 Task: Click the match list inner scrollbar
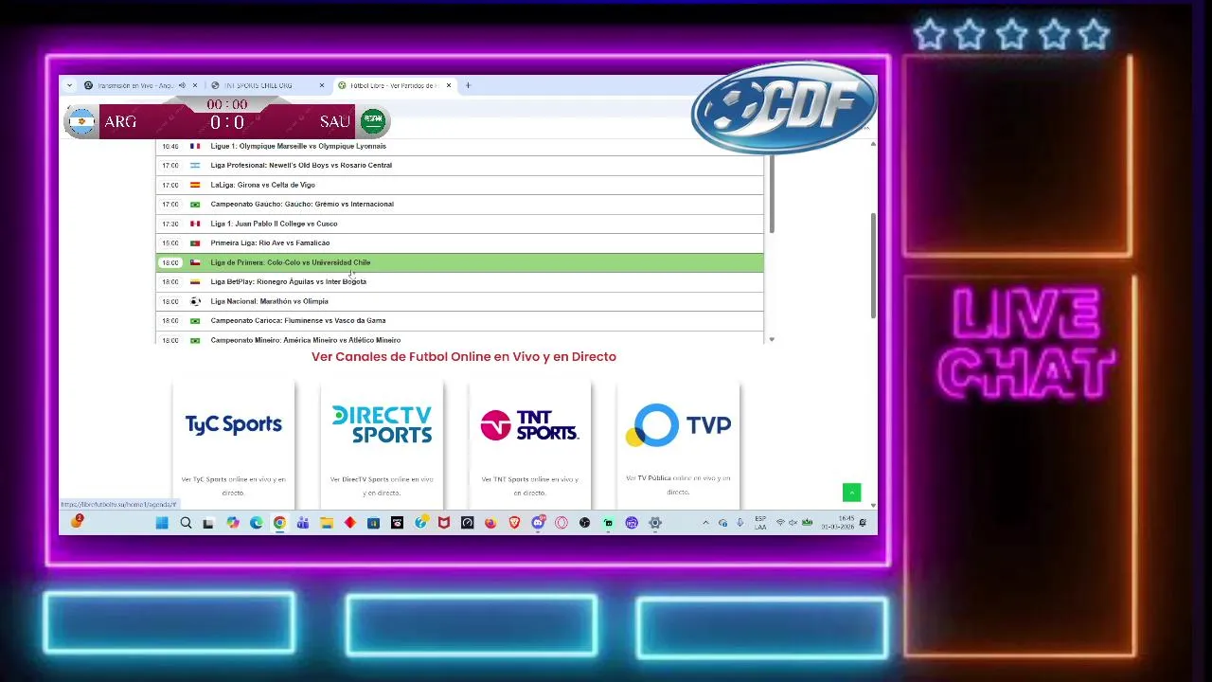(772, 194)
